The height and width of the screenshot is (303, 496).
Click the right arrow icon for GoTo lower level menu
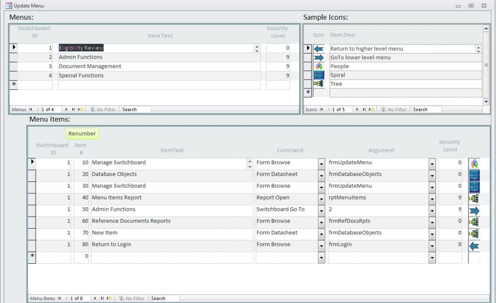(x=319, y=57)
